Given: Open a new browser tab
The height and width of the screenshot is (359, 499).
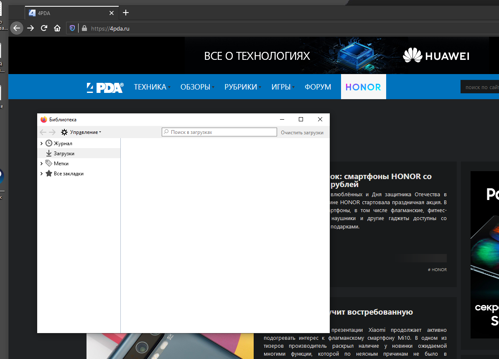Looking at the screenshot, I should pyautogui.click(x=126, y=13).
